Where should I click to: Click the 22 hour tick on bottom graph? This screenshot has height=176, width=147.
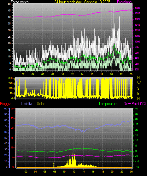pos(122,172)
